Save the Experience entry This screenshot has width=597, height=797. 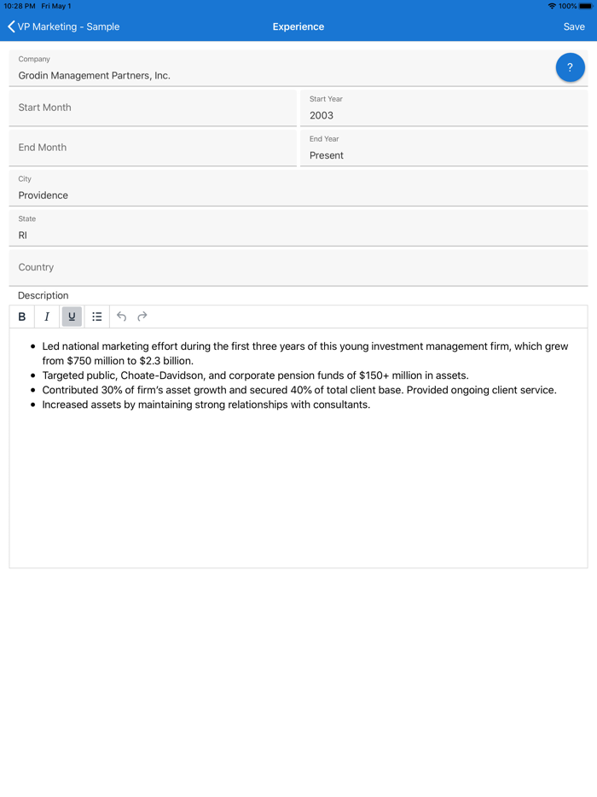tap(574, 26)
